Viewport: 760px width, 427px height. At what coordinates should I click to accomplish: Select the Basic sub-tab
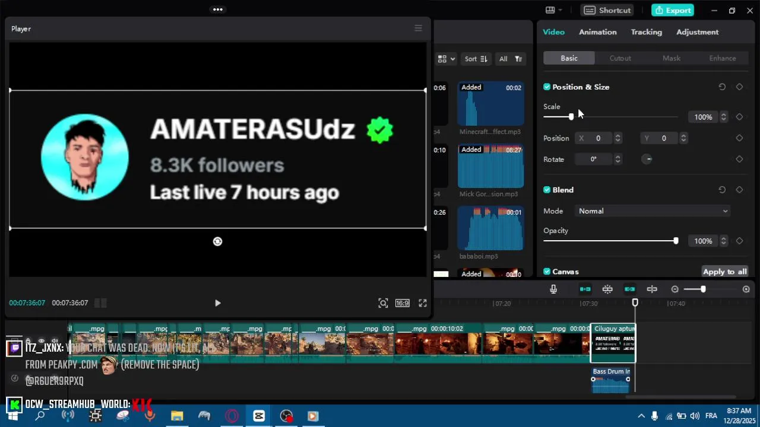point(569,58)
